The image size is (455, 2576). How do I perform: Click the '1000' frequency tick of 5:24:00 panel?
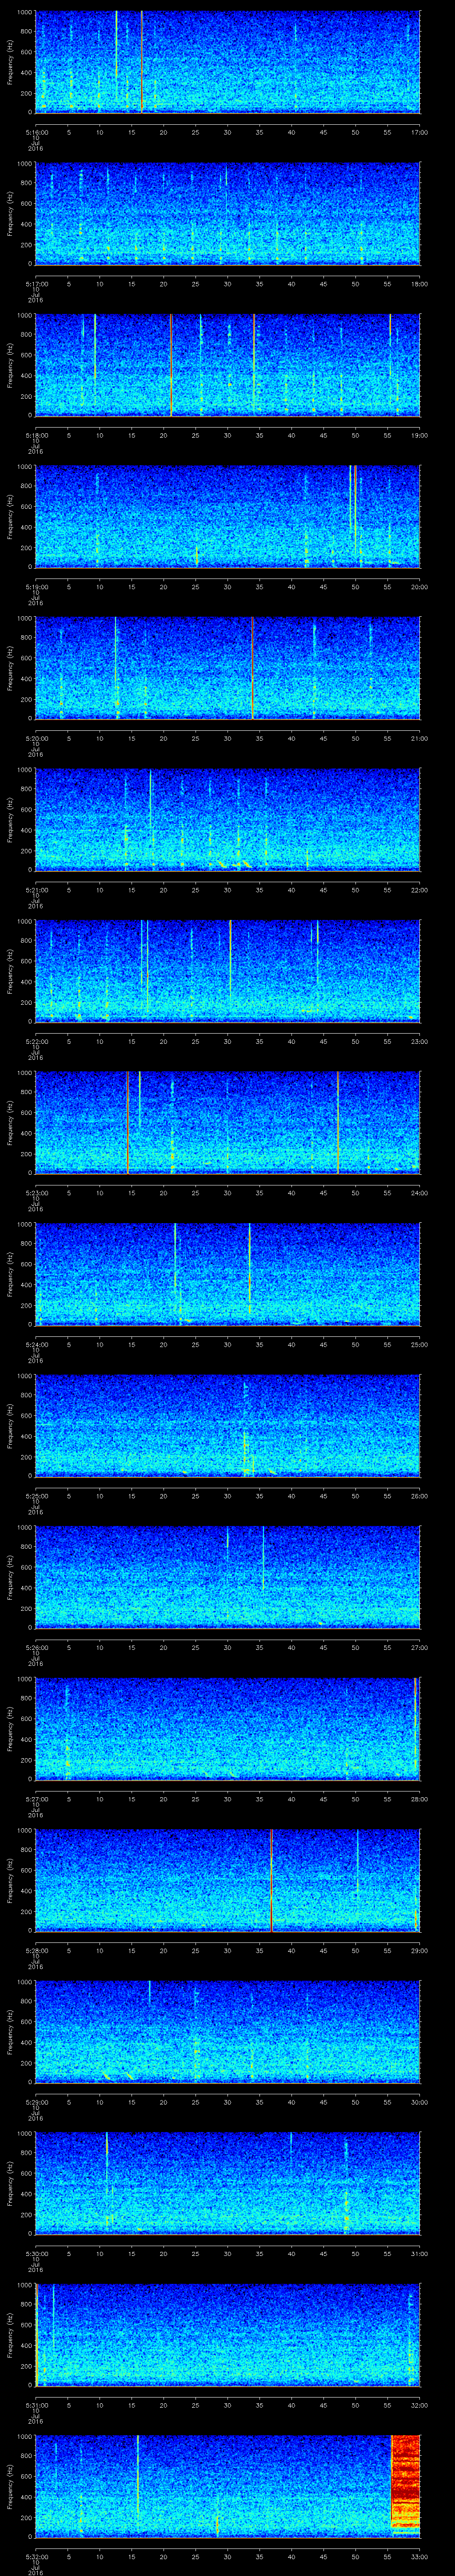click(24, 1224)
